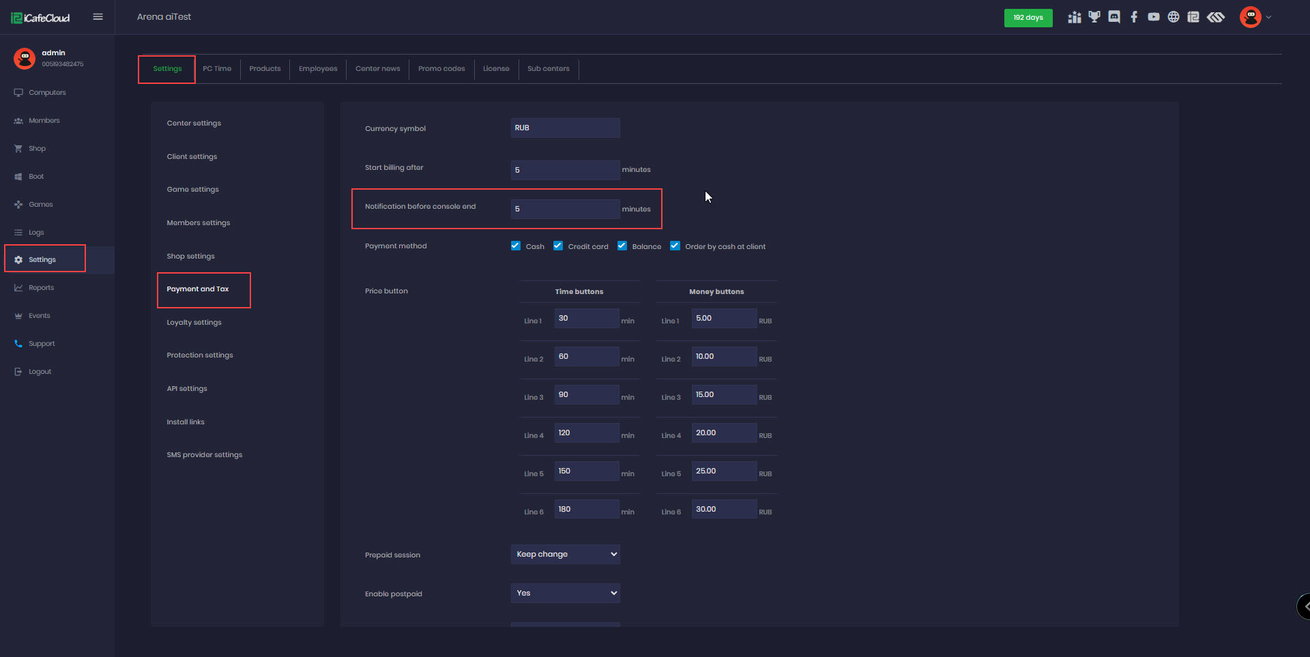1310x657 pixels.
Task: Open Computers from the sidebar
Action: [47, 93]
